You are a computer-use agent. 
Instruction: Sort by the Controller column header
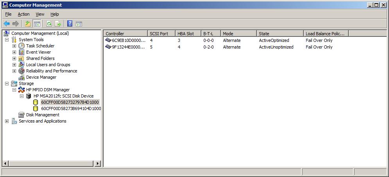click(x=125, y=34)
